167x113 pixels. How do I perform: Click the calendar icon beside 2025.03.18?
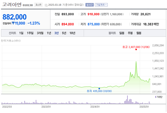pos(46,5)
